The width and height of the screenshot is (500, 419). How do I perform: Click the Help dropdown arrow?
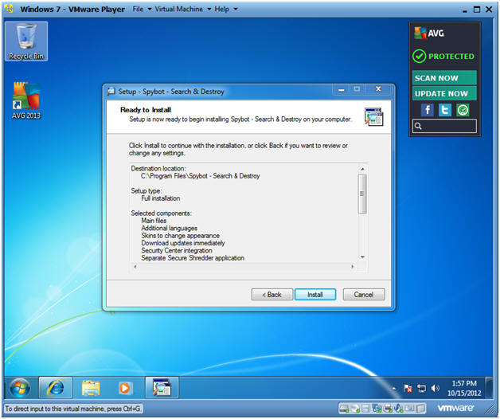click(236, 10)
